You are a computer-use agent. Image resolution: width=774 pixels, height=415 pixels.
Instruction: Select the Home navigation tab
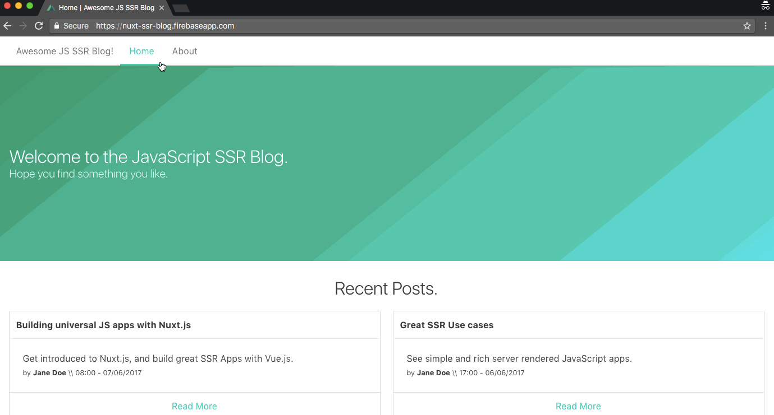tap(141, 51)
